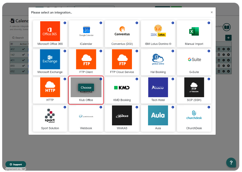Screen dimensions: 242x172
Task: Select the Hal Booking globus online tile
Action: tap(158, 62)
